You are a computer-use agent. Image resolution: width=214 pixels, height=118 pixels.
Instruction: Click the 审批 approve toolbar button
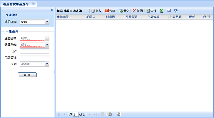(x=151, y=11)
